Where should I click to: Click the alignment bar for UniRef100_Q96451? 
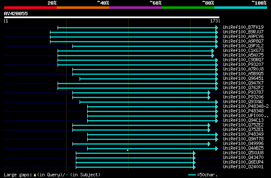coord(148,79)
